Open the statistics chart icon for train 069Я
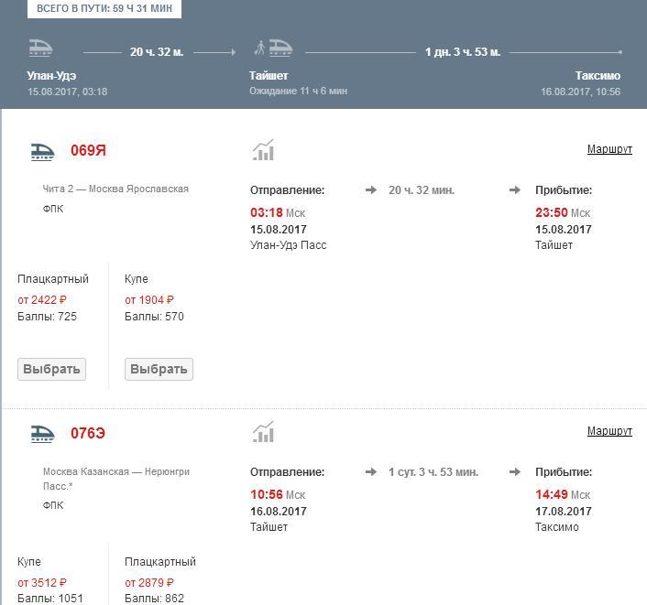Viewport: 647px width, 605px height. coord(263,150)
